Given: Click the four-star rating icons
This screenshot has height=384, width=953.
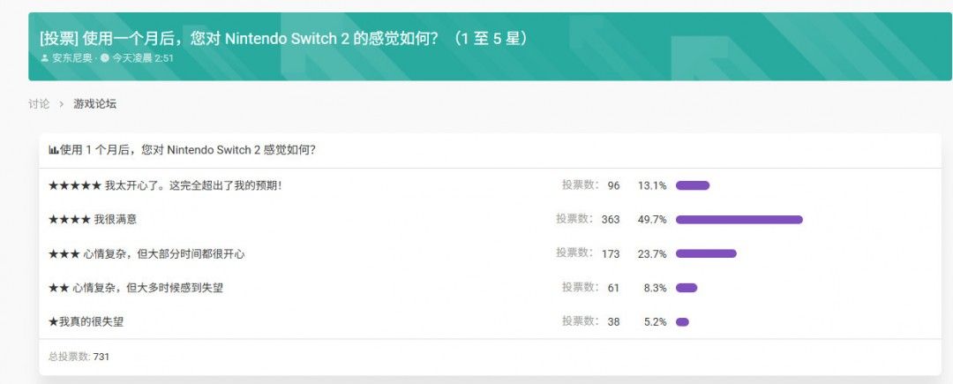Looking at the screenshot, I should pos(69,219).
